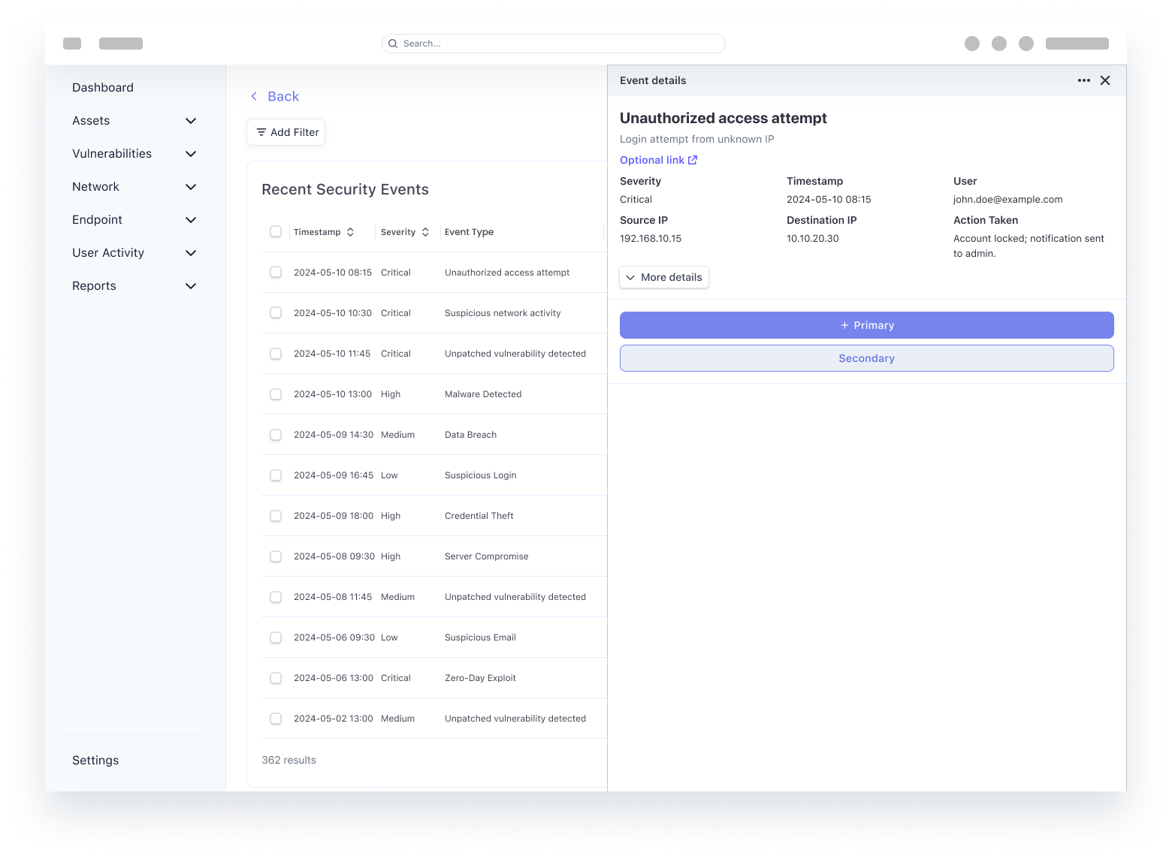The width and height of the screenshot is (1172, 859).
Task: Open Settings from the sidebar
Action: [95, 760]
